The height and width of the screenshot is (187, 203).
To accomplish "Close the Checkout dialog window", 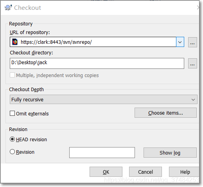I will point(198,7).
